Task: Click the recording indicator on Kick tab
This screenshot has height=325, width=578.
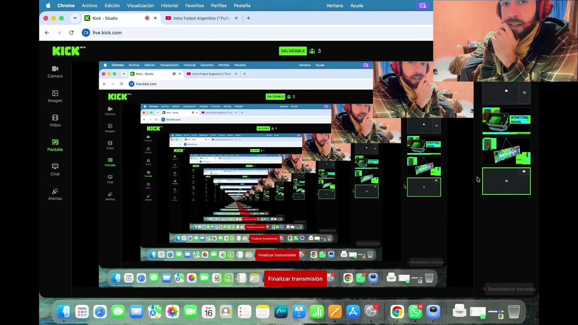Action: [x=147, y=18]
